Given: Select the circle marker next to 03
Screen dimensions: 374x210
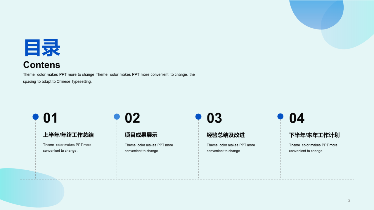Looking at the screenshot, I should point(198,117).
